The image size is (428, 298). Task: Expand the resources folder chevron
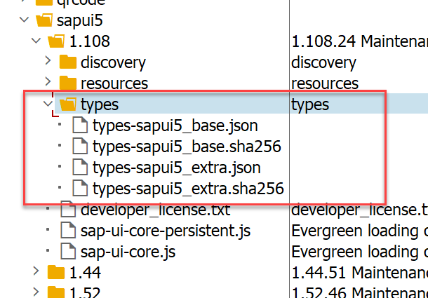(48, 81)
